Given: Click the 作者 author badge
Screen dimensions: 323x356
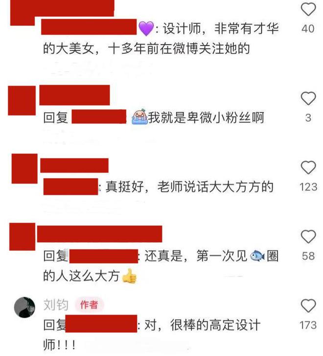Looking at the screenshot, I should point(89,305).
